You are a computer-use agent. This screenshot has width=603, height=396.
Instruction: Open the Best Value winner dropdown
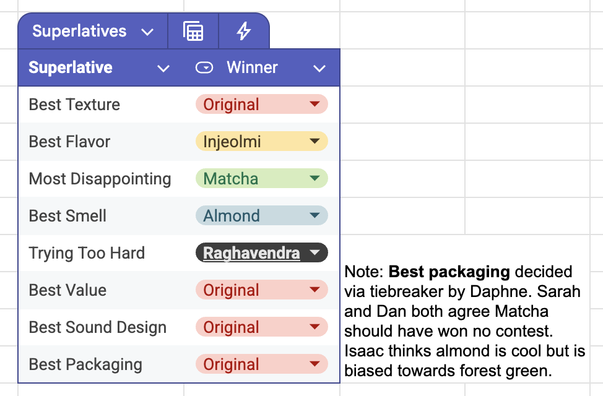pos(315,290)
